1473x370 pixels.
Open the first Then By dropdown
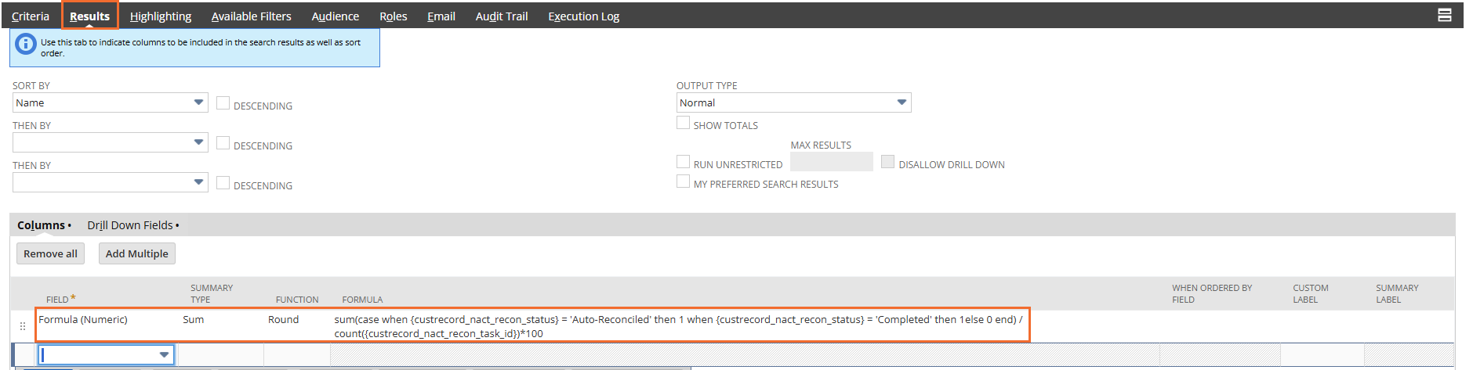(111, 142)
